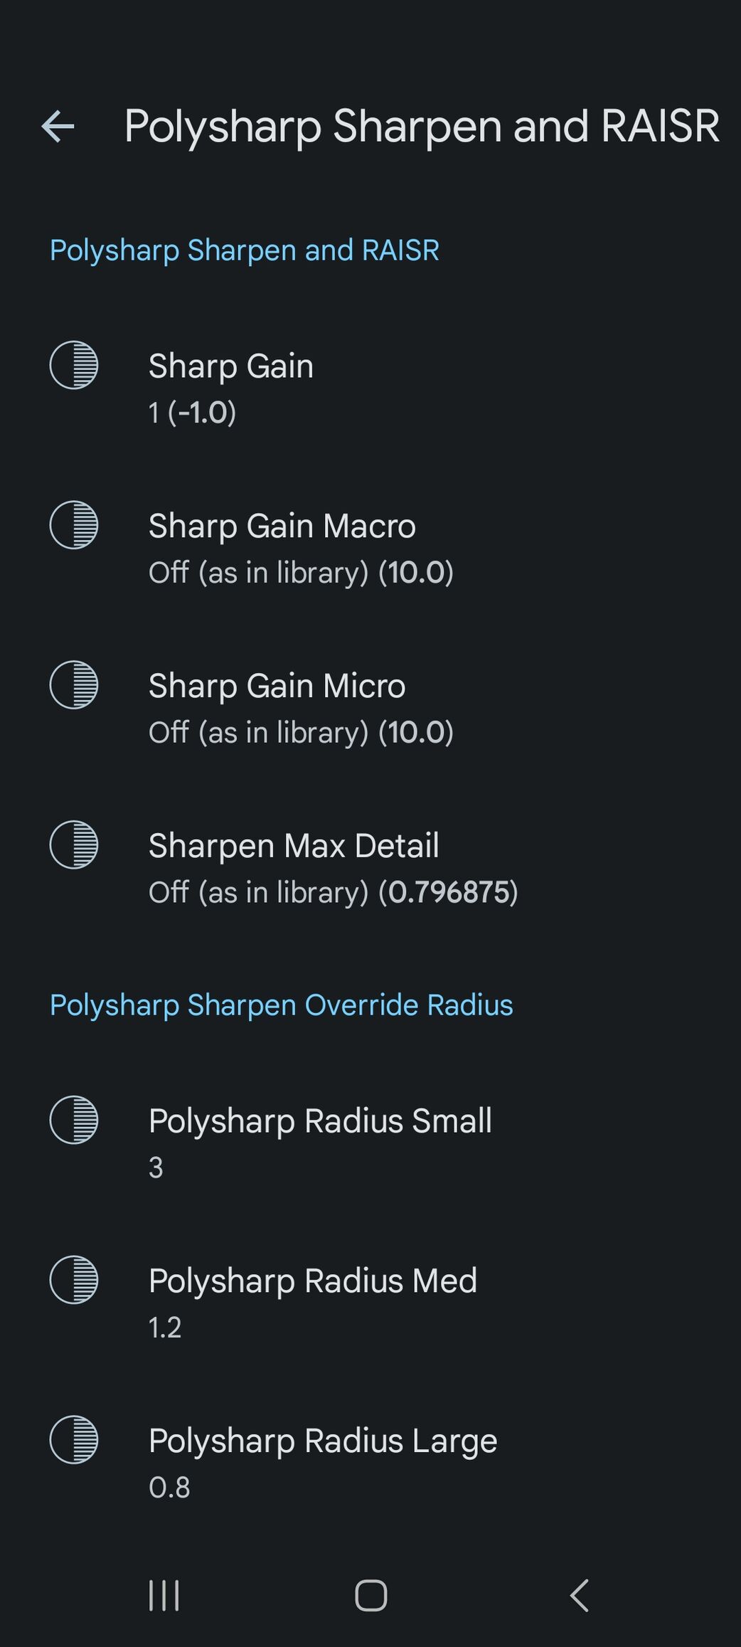The height and width of the screenshot is (1647, 741).
Task: Open Sharp Gain Macro options
Action: (370, 549)
